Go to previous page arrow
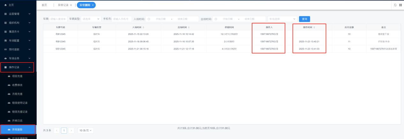Image resolution: width=404 pixels, height=139 pixels. 57,130
